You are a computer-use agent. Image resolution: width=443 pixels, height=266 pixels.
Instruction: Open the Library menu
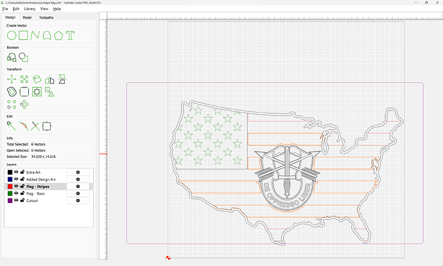point(30,9)
